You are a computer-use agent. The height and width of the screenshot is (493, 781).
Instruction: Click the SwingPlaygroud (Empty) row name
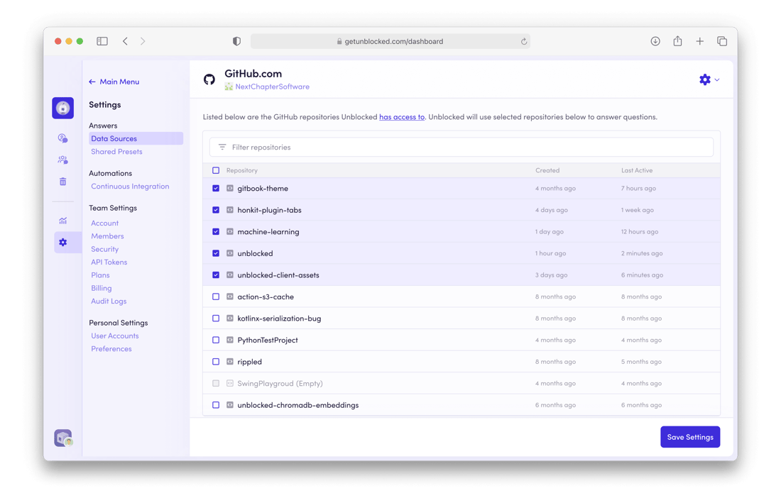tap(280, 384)
